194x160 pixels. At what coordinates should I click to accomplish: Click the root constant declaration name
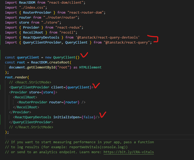[21, 62]
